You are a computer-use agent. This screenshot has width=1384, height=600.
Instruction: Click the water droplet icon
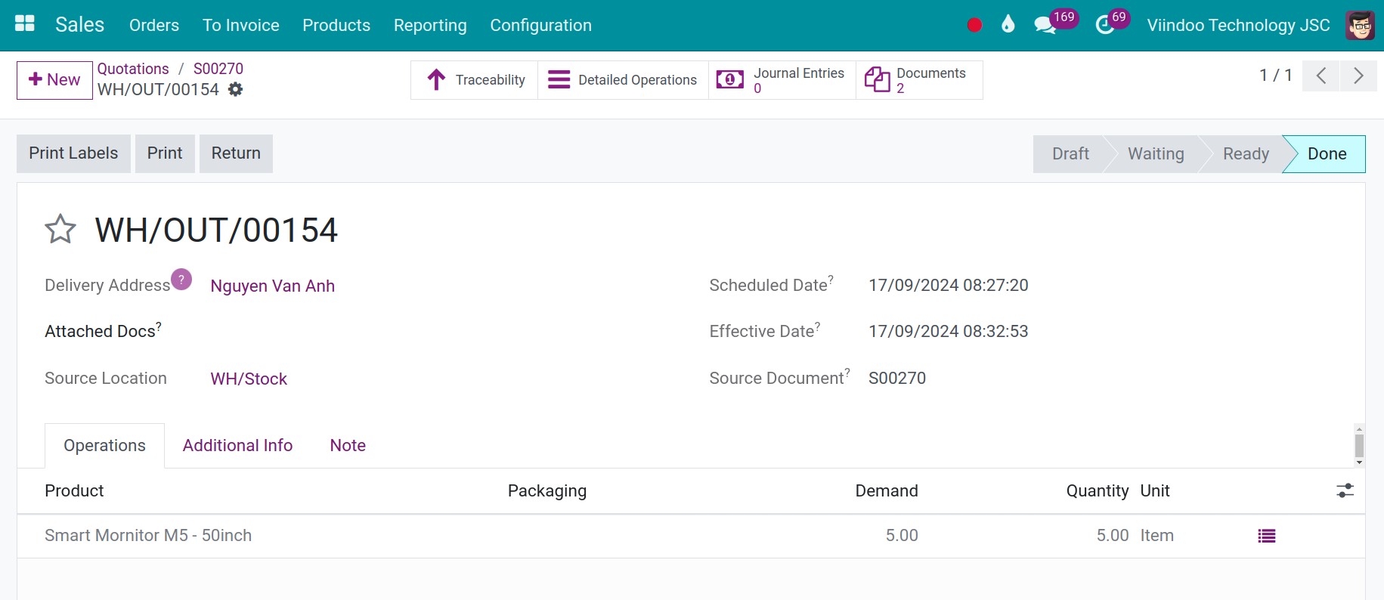(1008, 25)
